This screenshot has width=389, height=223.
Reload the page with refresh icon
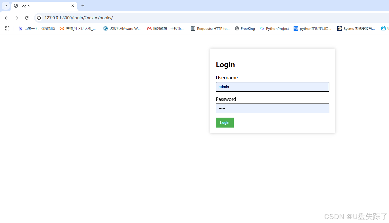click(27, 18)
